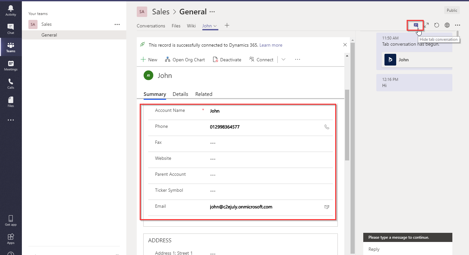Screen dimensions: 469x255
Task: Dismiss the Dynamics 365 connection notification
Action: pos(345,45)
